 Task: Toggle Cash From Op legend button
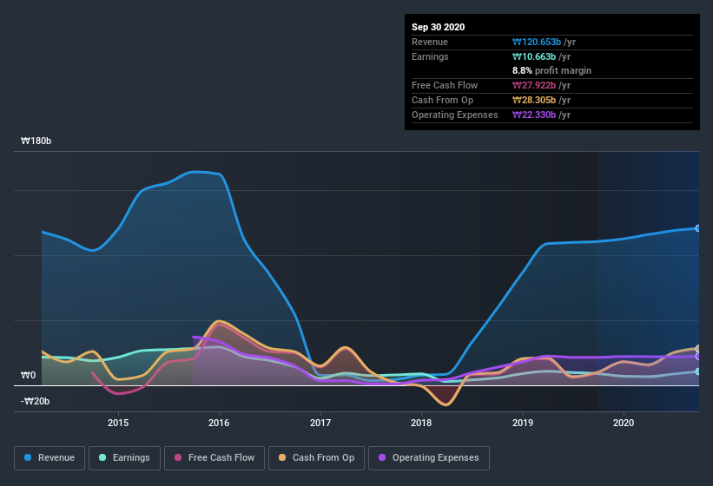coord(316,458)
